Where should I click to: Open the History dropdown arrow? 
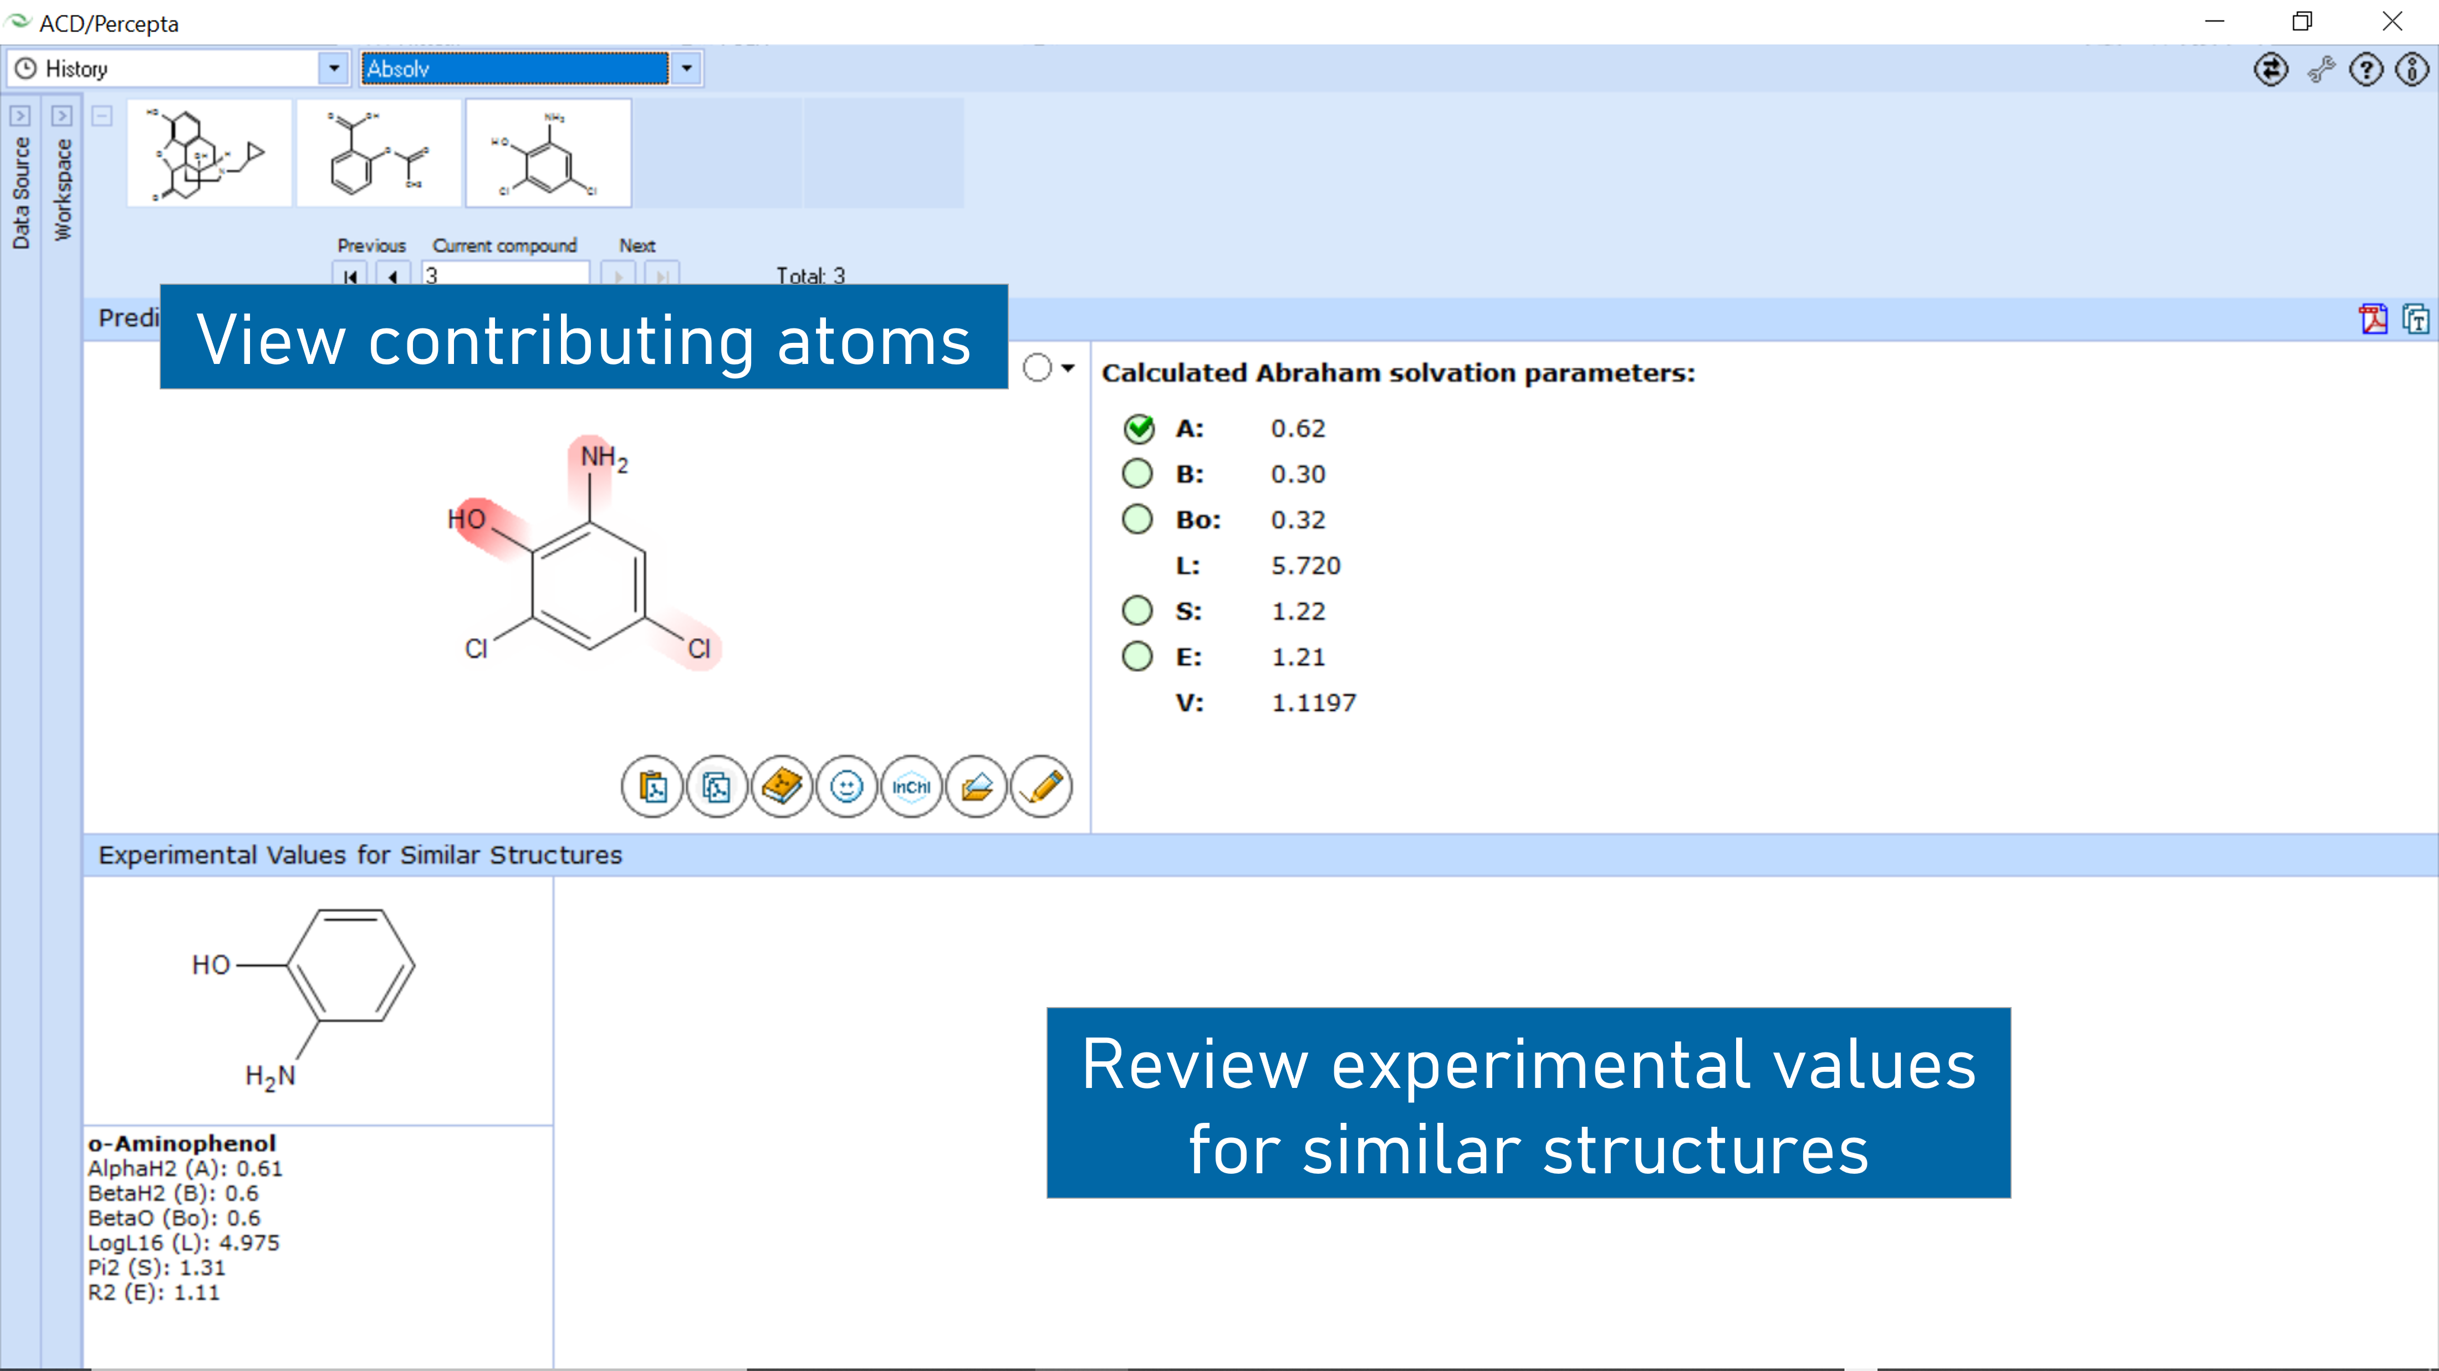click(333, 68)
